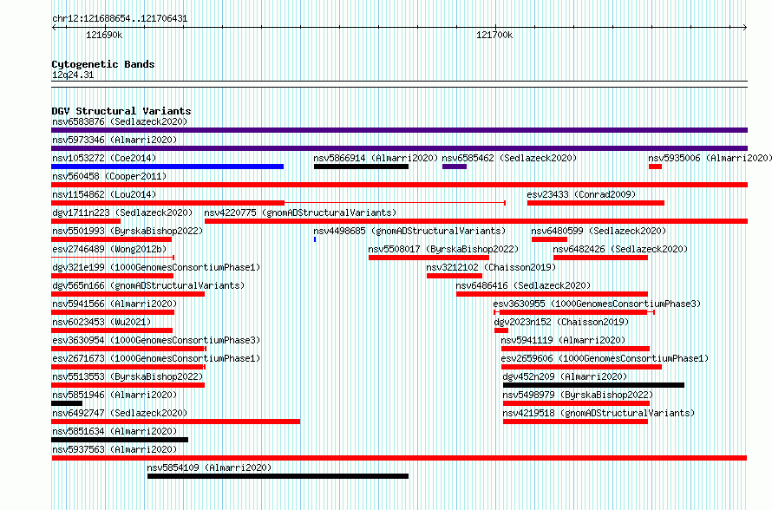Open nsv6480599 (Sedlazeck2020) label
Viewport: 772px width, 510px height.
[x=599, y=231]
